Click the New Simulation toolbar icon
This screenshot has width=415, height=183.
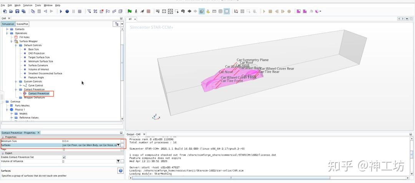tap(5, 11)
